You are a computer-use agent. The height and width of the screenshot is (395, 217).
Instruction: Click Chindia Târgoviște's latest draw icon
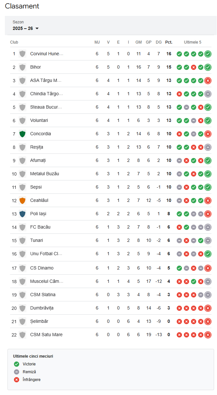[x=208, y=94]
